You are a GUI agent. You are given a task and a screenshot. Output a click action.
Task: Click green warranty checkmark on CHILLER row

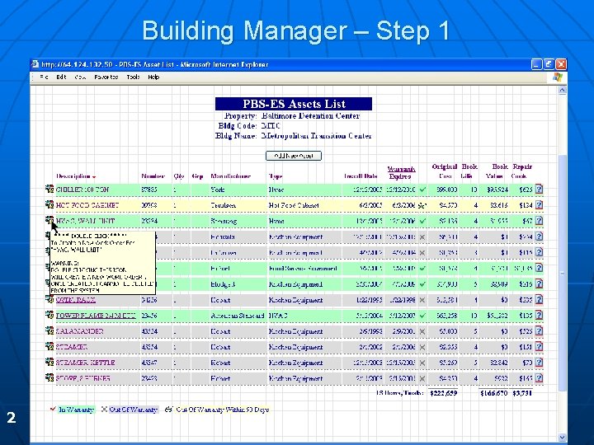point(422,190)
